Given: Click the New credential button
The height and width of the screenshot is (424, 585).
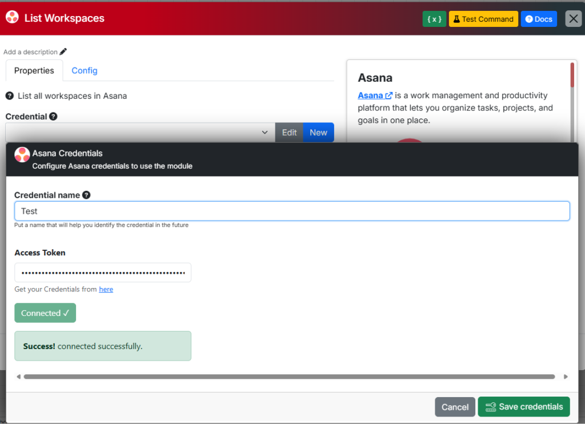Looking at the screenshot, I should point(318,133).
